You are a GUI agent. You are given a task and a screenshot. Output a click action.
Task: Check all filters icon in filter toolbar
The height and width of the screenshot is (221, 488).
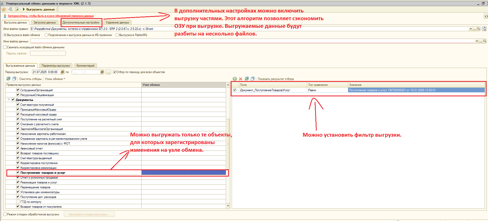(x=247, y=79)
